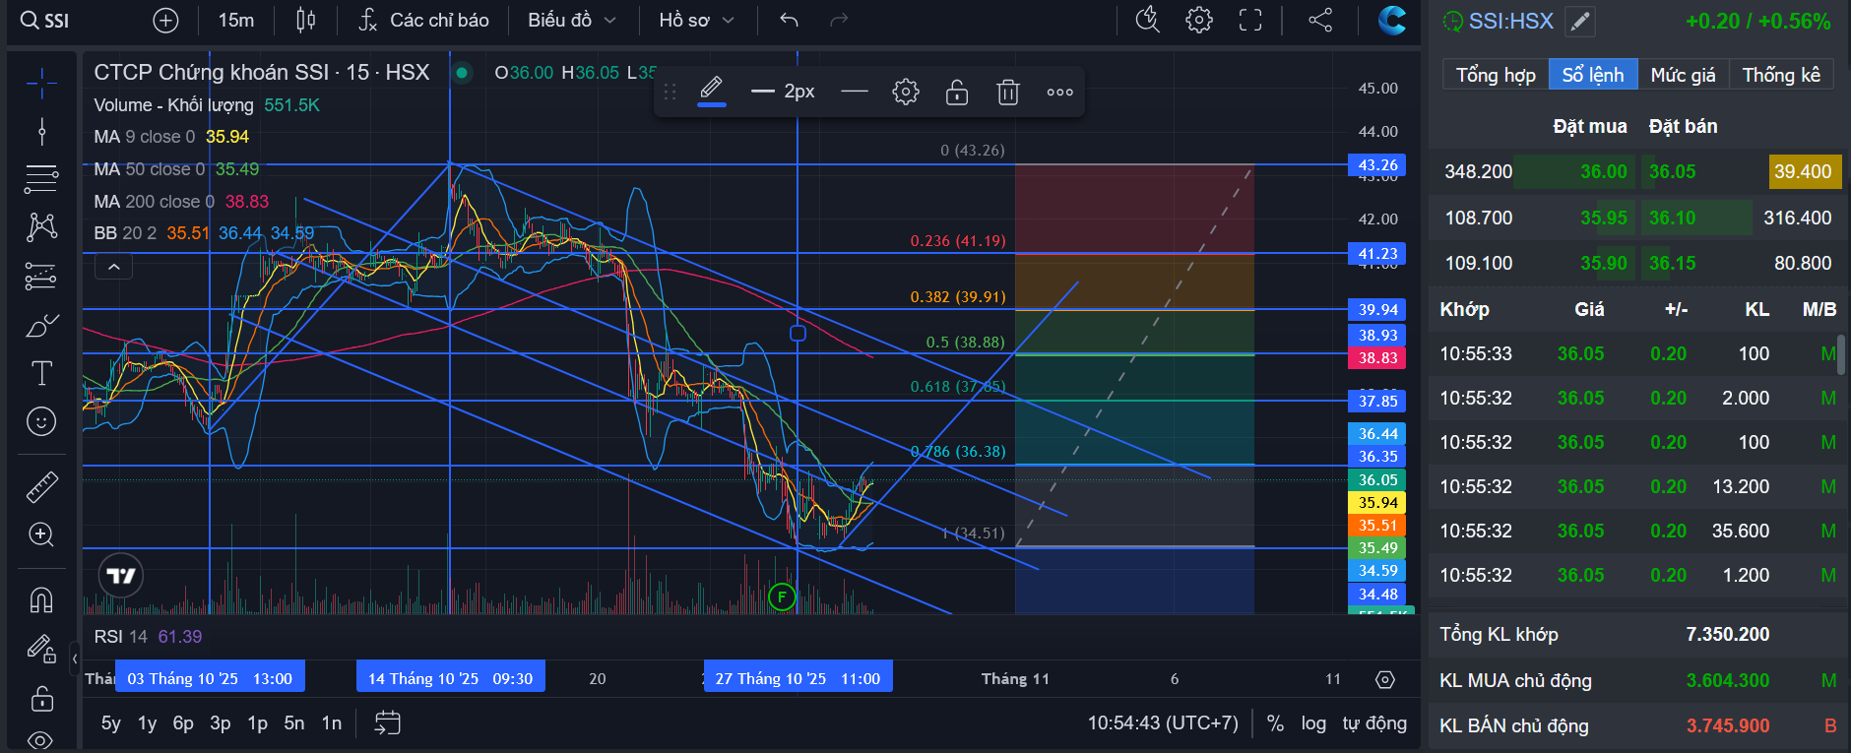Viewport: 1851px width, 753px height.
Task: Open drawing settings gear in floating toolbar
Action: [906, 93]
